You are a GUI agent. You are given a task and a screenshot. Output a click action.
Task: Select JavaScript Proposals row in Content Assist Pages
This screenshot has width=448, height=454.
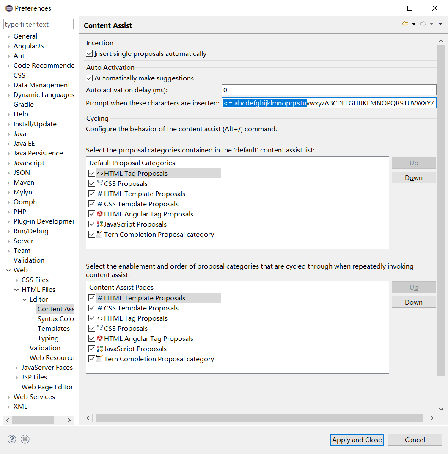coord(154,349)
